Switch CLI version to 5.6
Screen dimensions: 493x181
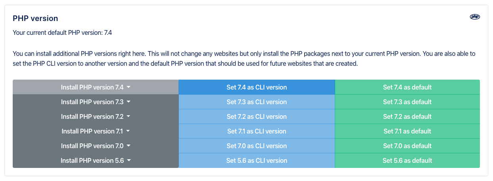257,160
